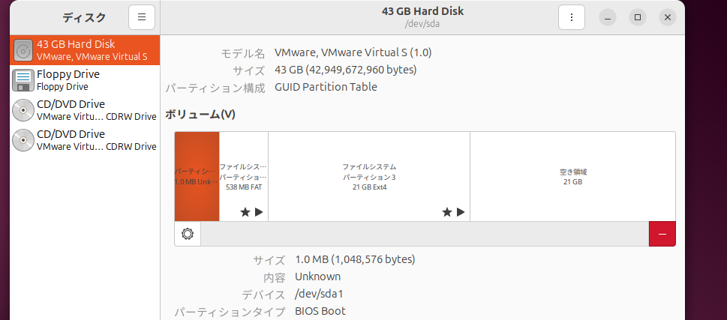Maximize the Disks window
The image size is (727, 320).
(x=638, y=17)
